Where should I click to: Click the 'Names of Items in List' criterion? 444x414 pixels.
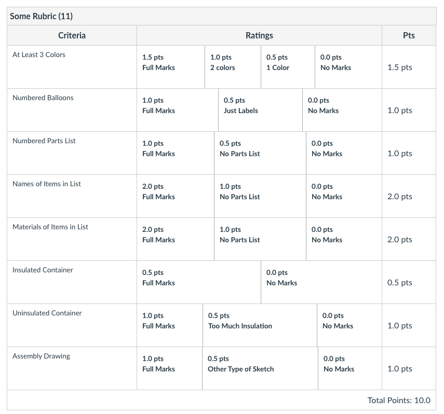coord(47,184)
